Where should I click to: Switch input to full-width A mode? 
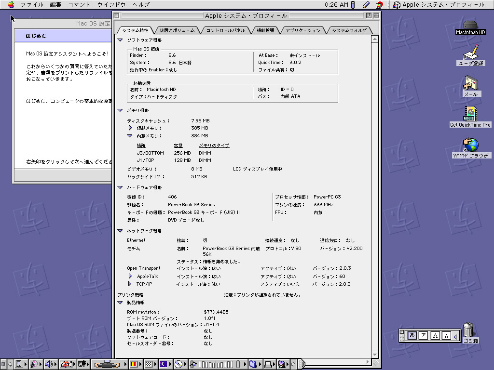click(435, 336)
